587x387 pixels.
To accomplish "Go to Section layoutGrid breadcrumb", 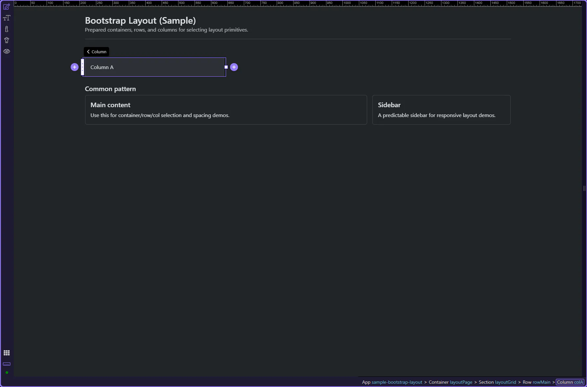I will (x=497, y=382).
